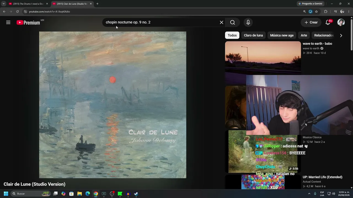Open video titled wave to earth - babo

click(317, 44)
